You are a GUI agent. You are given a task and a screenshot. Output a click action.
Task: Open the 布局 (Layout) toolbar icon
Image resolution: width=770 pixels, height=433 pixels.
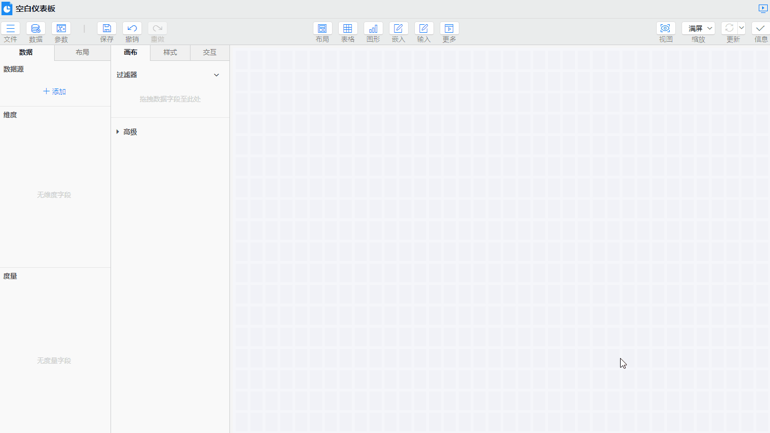click(322, 29)
